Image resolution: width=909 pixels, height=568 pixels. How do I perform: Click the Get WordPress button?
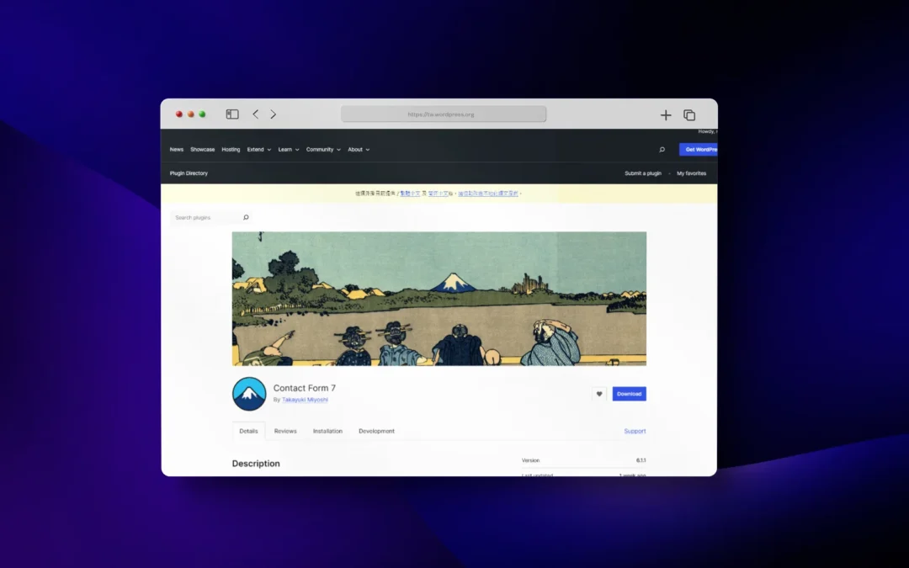tap(698, 150)
